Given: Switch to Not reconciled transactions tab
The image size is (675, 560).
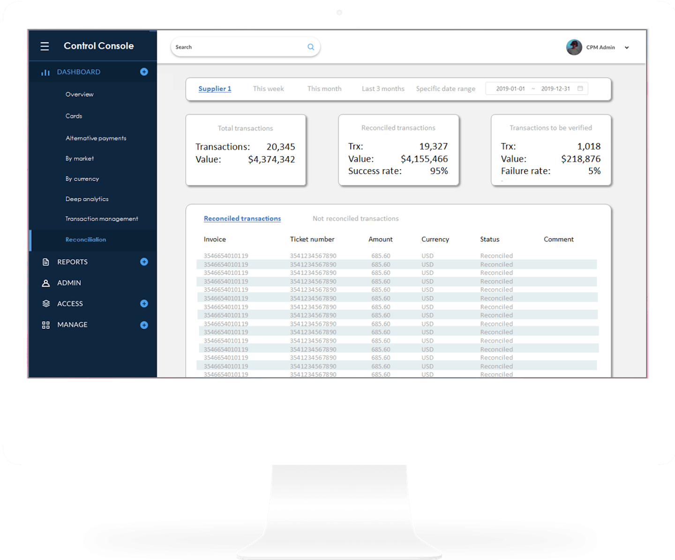Looking at the screenshot, I should (x=355, y=219).
